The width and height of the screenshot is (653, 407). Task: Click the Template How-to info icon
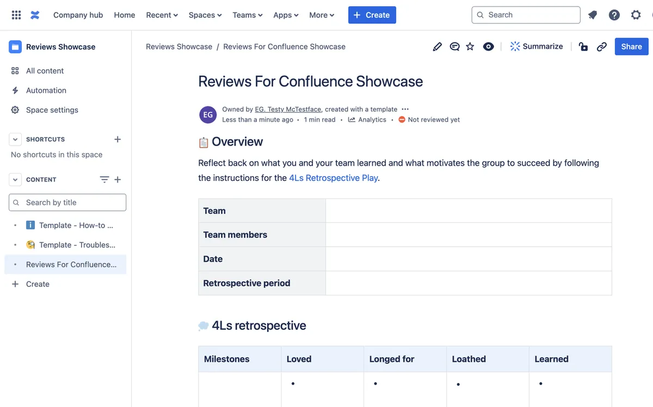click(30, 225)
